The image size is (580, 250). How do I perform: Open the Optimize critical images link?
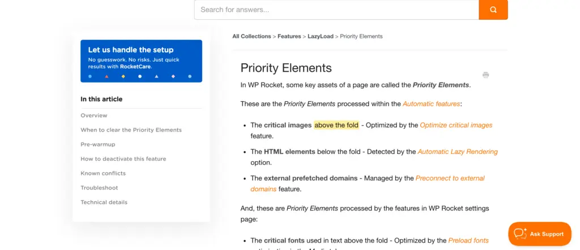456,125
